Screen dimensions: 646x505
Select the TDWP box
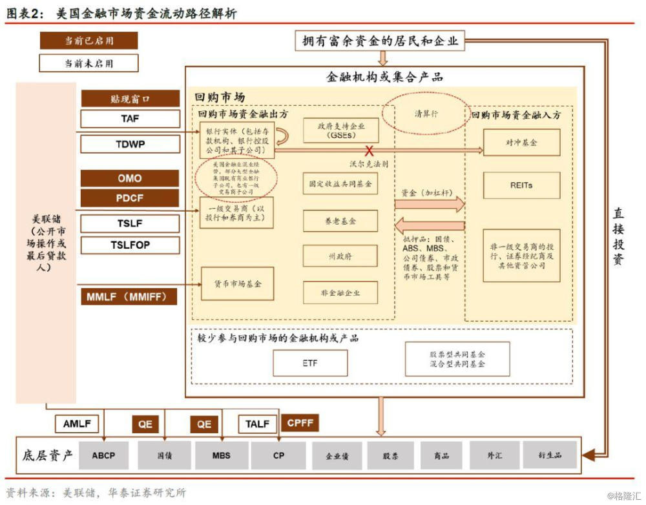click(x=130, y=144)
